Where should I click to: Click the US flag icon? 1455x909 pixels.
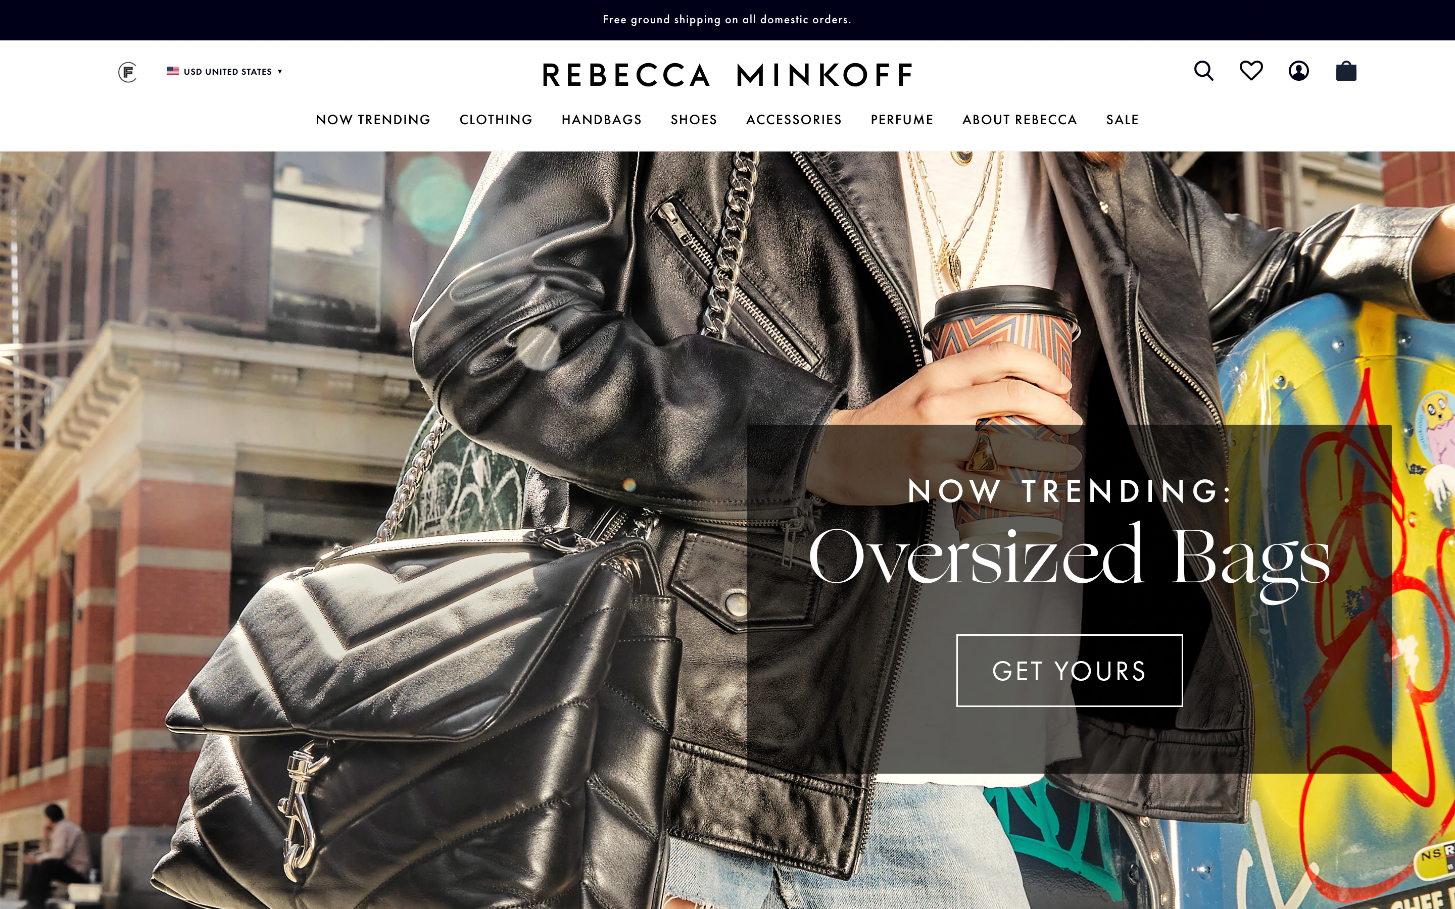click(173, 71)
